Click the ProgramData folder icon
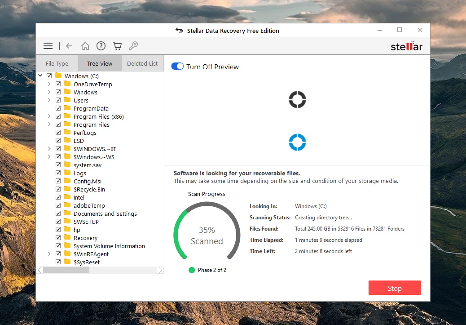 [x=67, y=108]
